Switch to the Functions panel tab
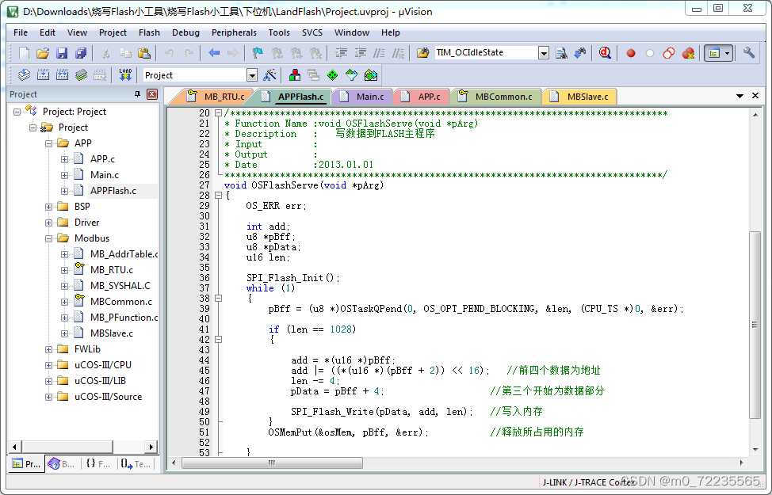 pos(97,463)
